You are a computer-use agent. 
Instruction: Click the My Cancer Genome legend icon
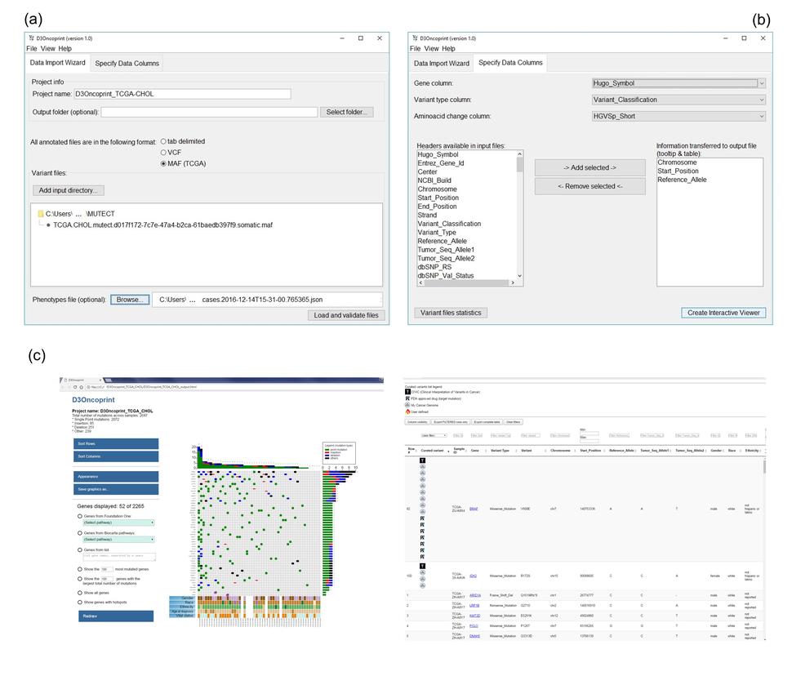click(408, 405)
